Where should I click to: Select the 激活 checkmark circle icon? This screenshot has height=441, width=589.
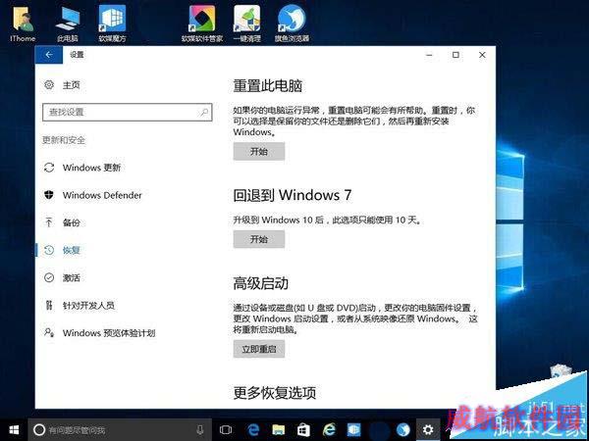(49, 277)
